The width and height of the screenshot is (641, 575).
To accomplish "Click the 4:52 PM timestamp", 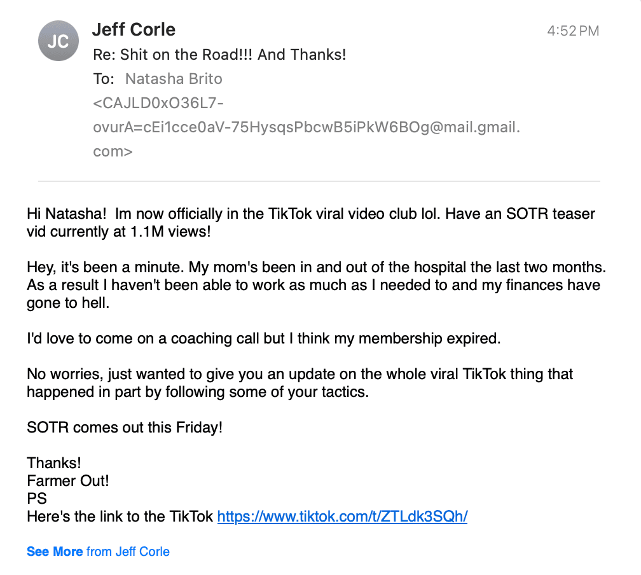I will (573, 31).
